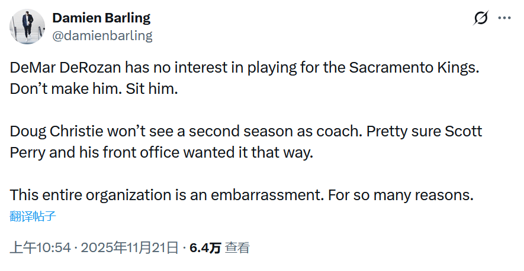This screenshot has width=524, height=271.
Task: Open Damien Barling's profile avatar
Action: pos(27,27)
